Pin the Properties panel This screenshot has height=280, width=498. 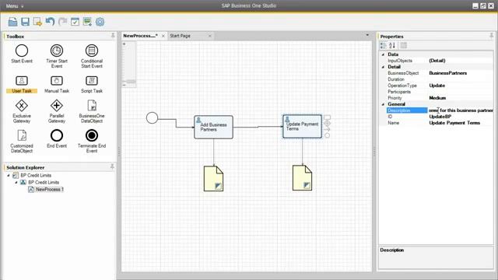coord(491,36)
